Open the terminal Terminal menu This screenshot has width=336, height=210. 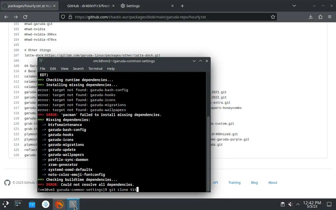(x=95, y=69)
